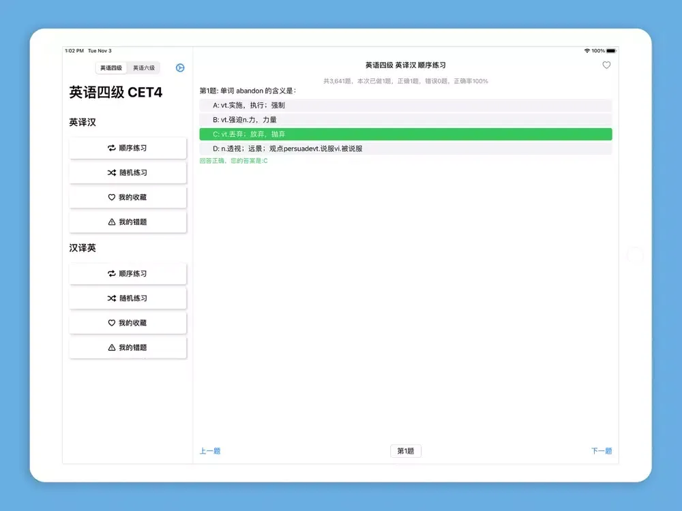682x511 pixels.
Task: Click the 英语四级 CET4 heading
Action: coord(116,92)
